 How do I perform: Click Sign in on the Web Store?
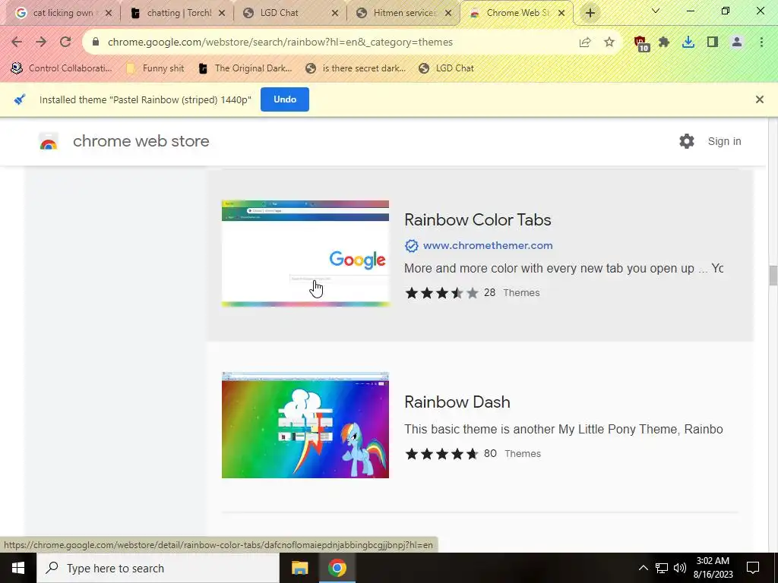pos(724,141)
